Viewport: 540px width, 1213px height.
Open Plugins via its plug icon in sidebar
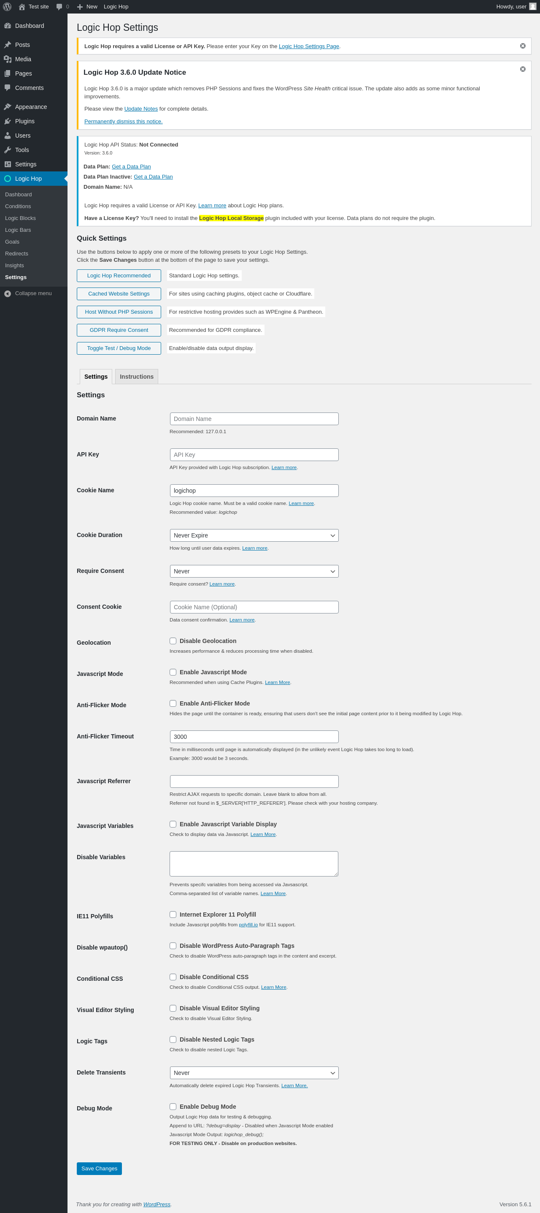8,121
